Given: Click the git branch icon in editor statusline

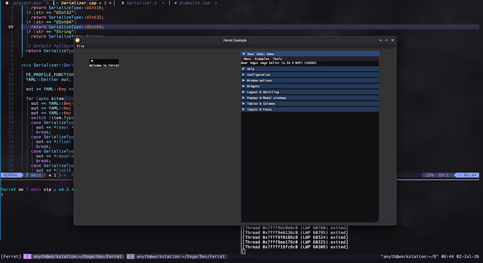Looking at the screenshot, I should pyautogui.click(x=27, y=175).
